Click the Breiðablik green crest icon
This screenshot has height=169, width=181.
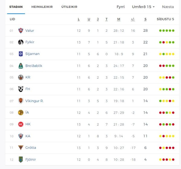(21, 66)
